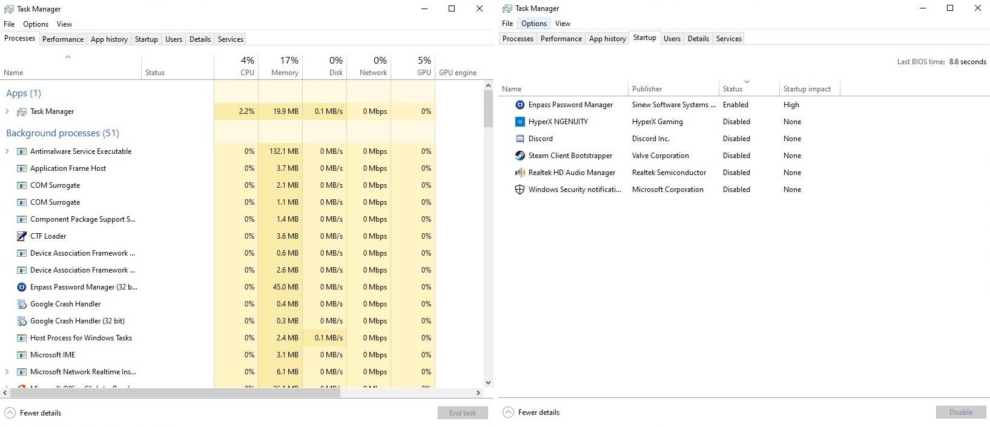Sort startup items by Startup impact header
The height and width of the screenshot is (427, 990).
pyautogui.click(x=810, y=88)
